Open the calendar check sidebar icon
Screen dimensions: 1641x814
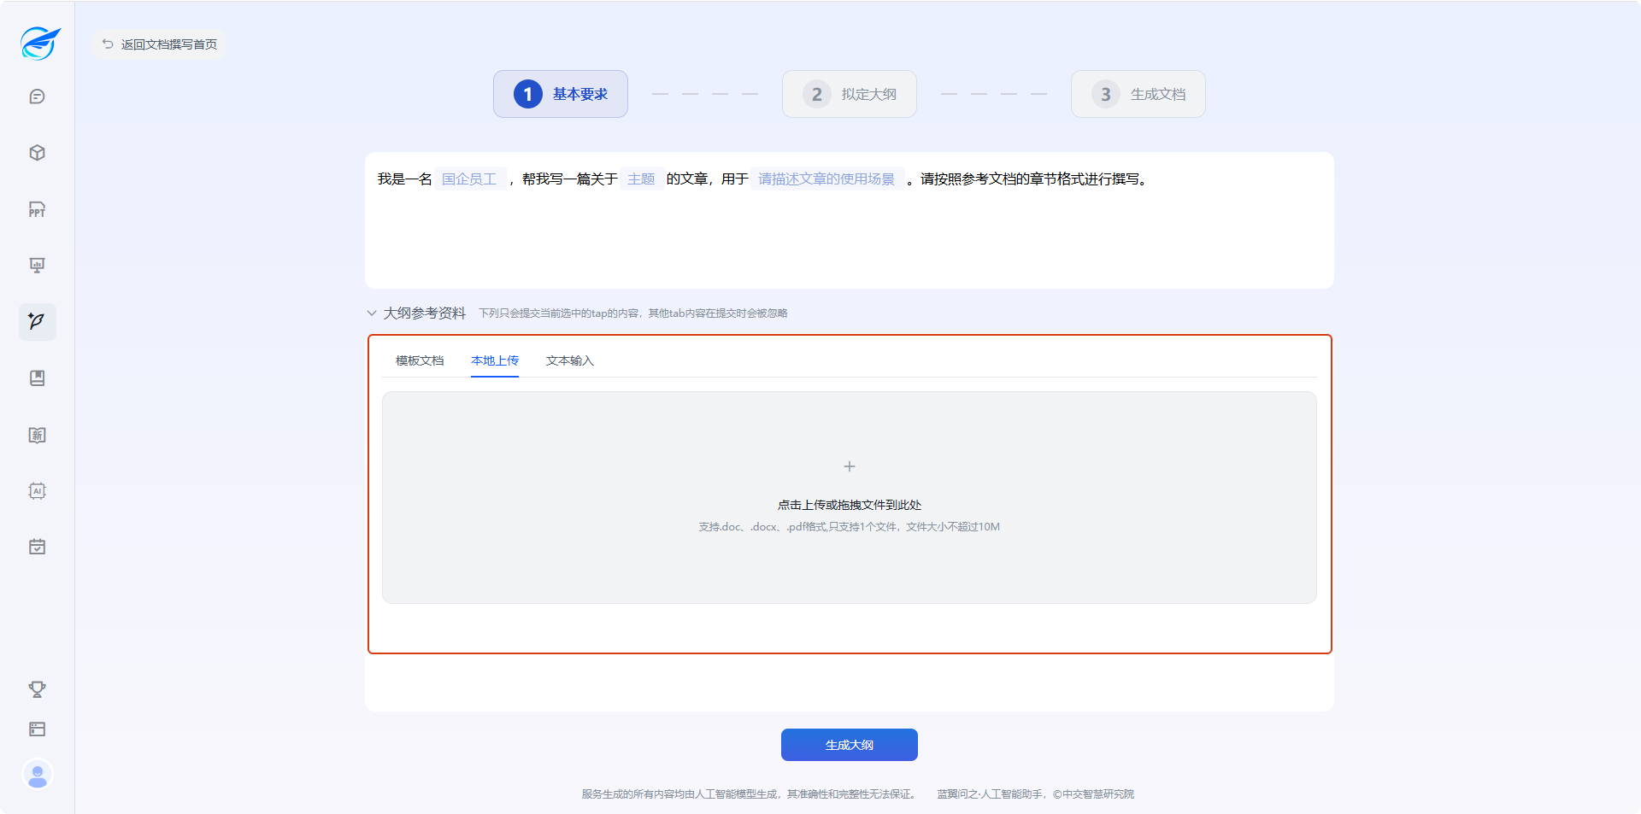pyautogui.click(x=37, y=547)
